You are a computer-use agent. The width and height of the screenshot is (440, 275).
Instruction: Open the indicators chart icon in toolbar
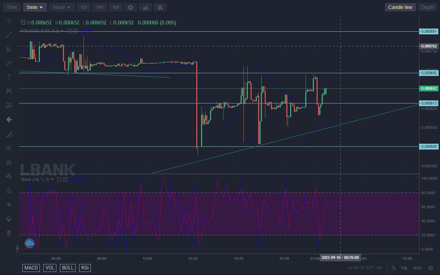coord(145,7)
